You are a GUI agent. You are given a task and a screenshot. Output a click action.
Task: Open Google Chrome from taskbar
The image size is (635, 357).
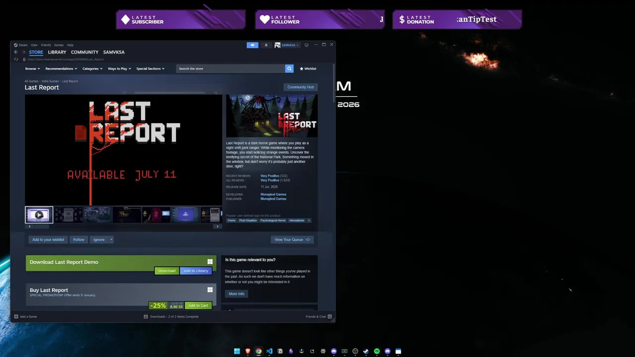(x=258, y=351)
